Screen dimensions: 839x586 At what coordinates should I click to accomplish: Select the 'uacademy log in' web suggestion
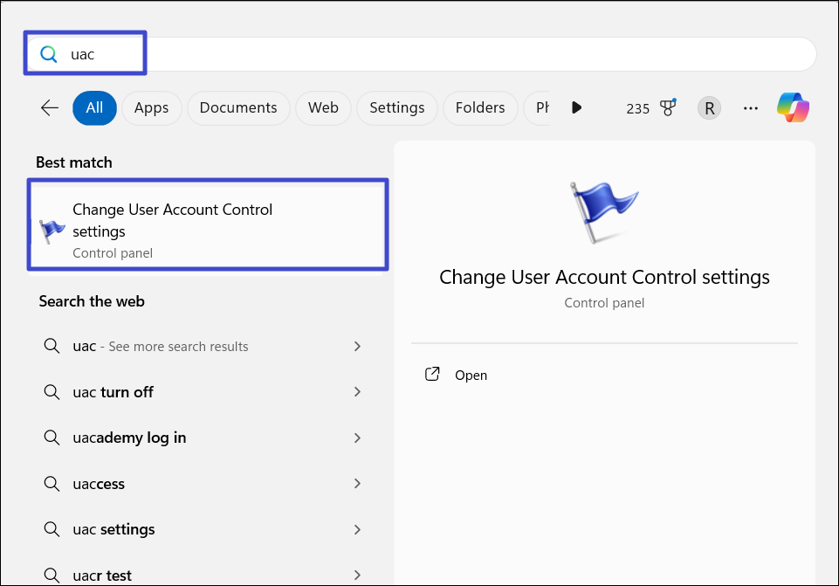129,438
